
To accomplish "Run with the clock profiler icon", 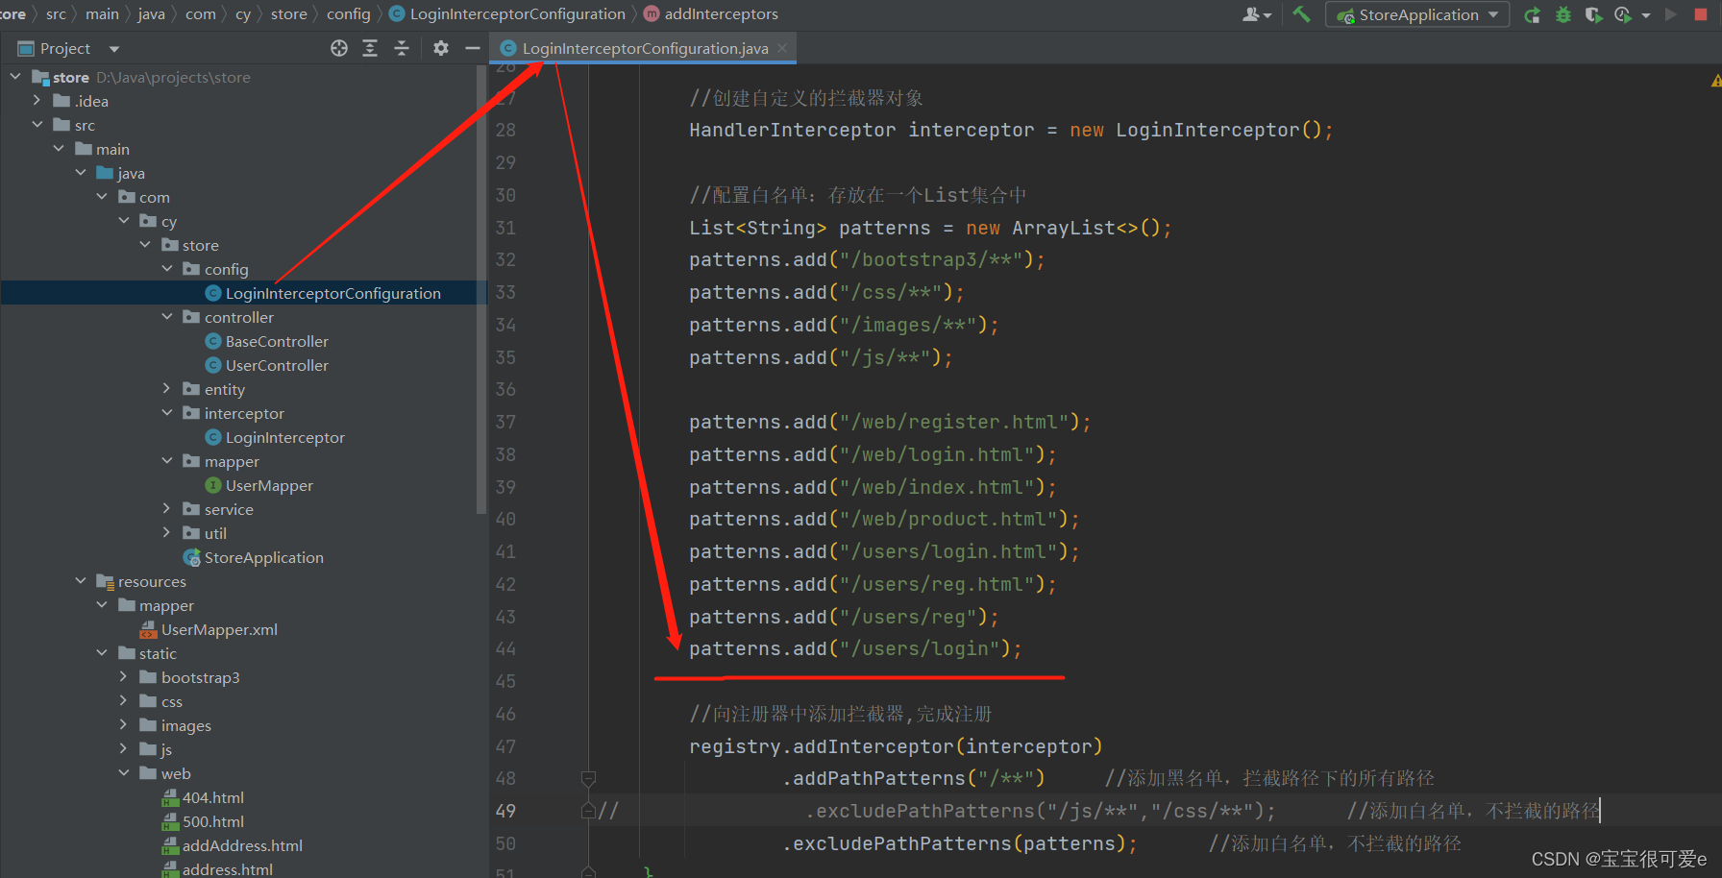I will (x=1624, y=14).
